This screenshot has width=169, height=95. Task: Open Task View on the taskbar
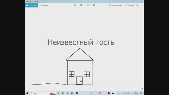(x=58, y=93)
